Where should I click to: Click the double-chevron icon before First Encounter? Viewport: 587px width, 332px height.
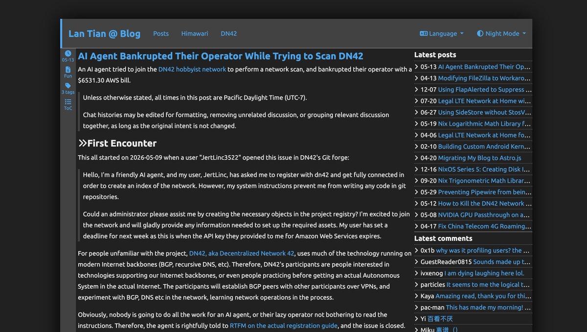click(82, 143)
